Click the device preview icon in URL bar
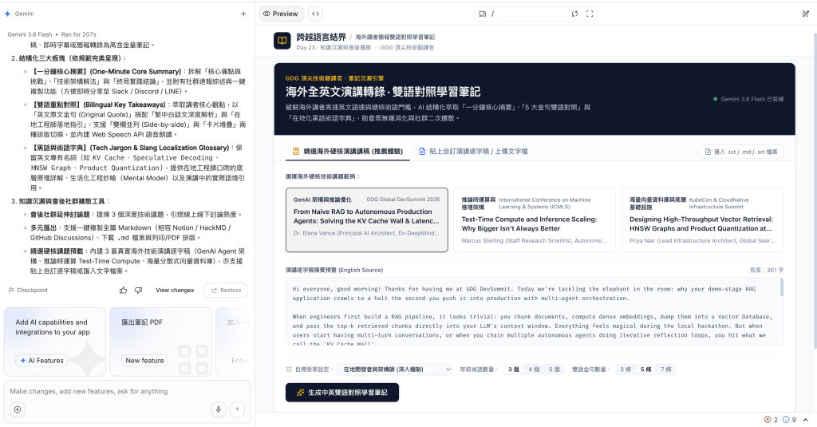Image resolution: width=817 pixels, height=427 pixels. click(483, 14)
